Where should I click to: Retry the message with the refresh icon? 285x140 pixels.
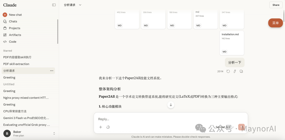[228, 71]
